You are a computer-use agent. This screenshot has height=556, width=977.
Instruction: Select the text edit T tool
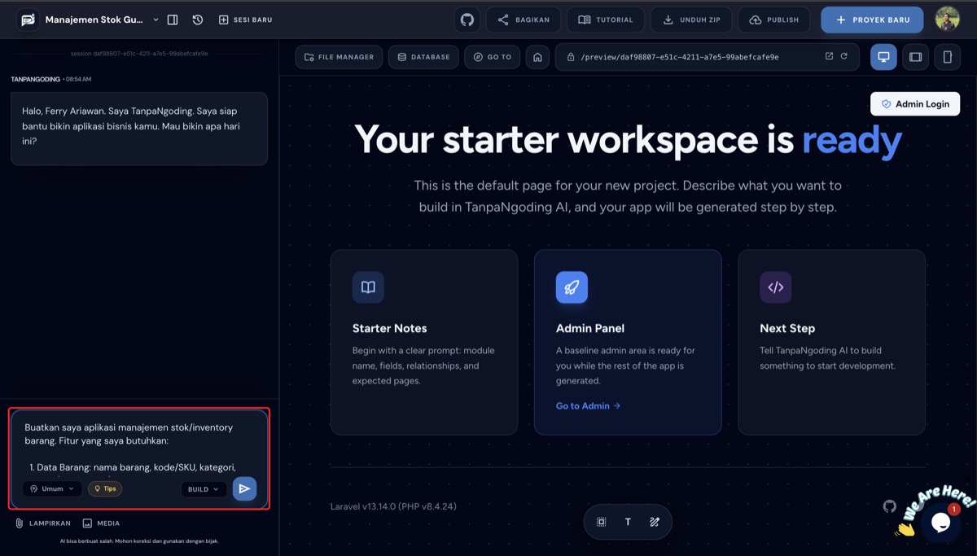[628, 522]
